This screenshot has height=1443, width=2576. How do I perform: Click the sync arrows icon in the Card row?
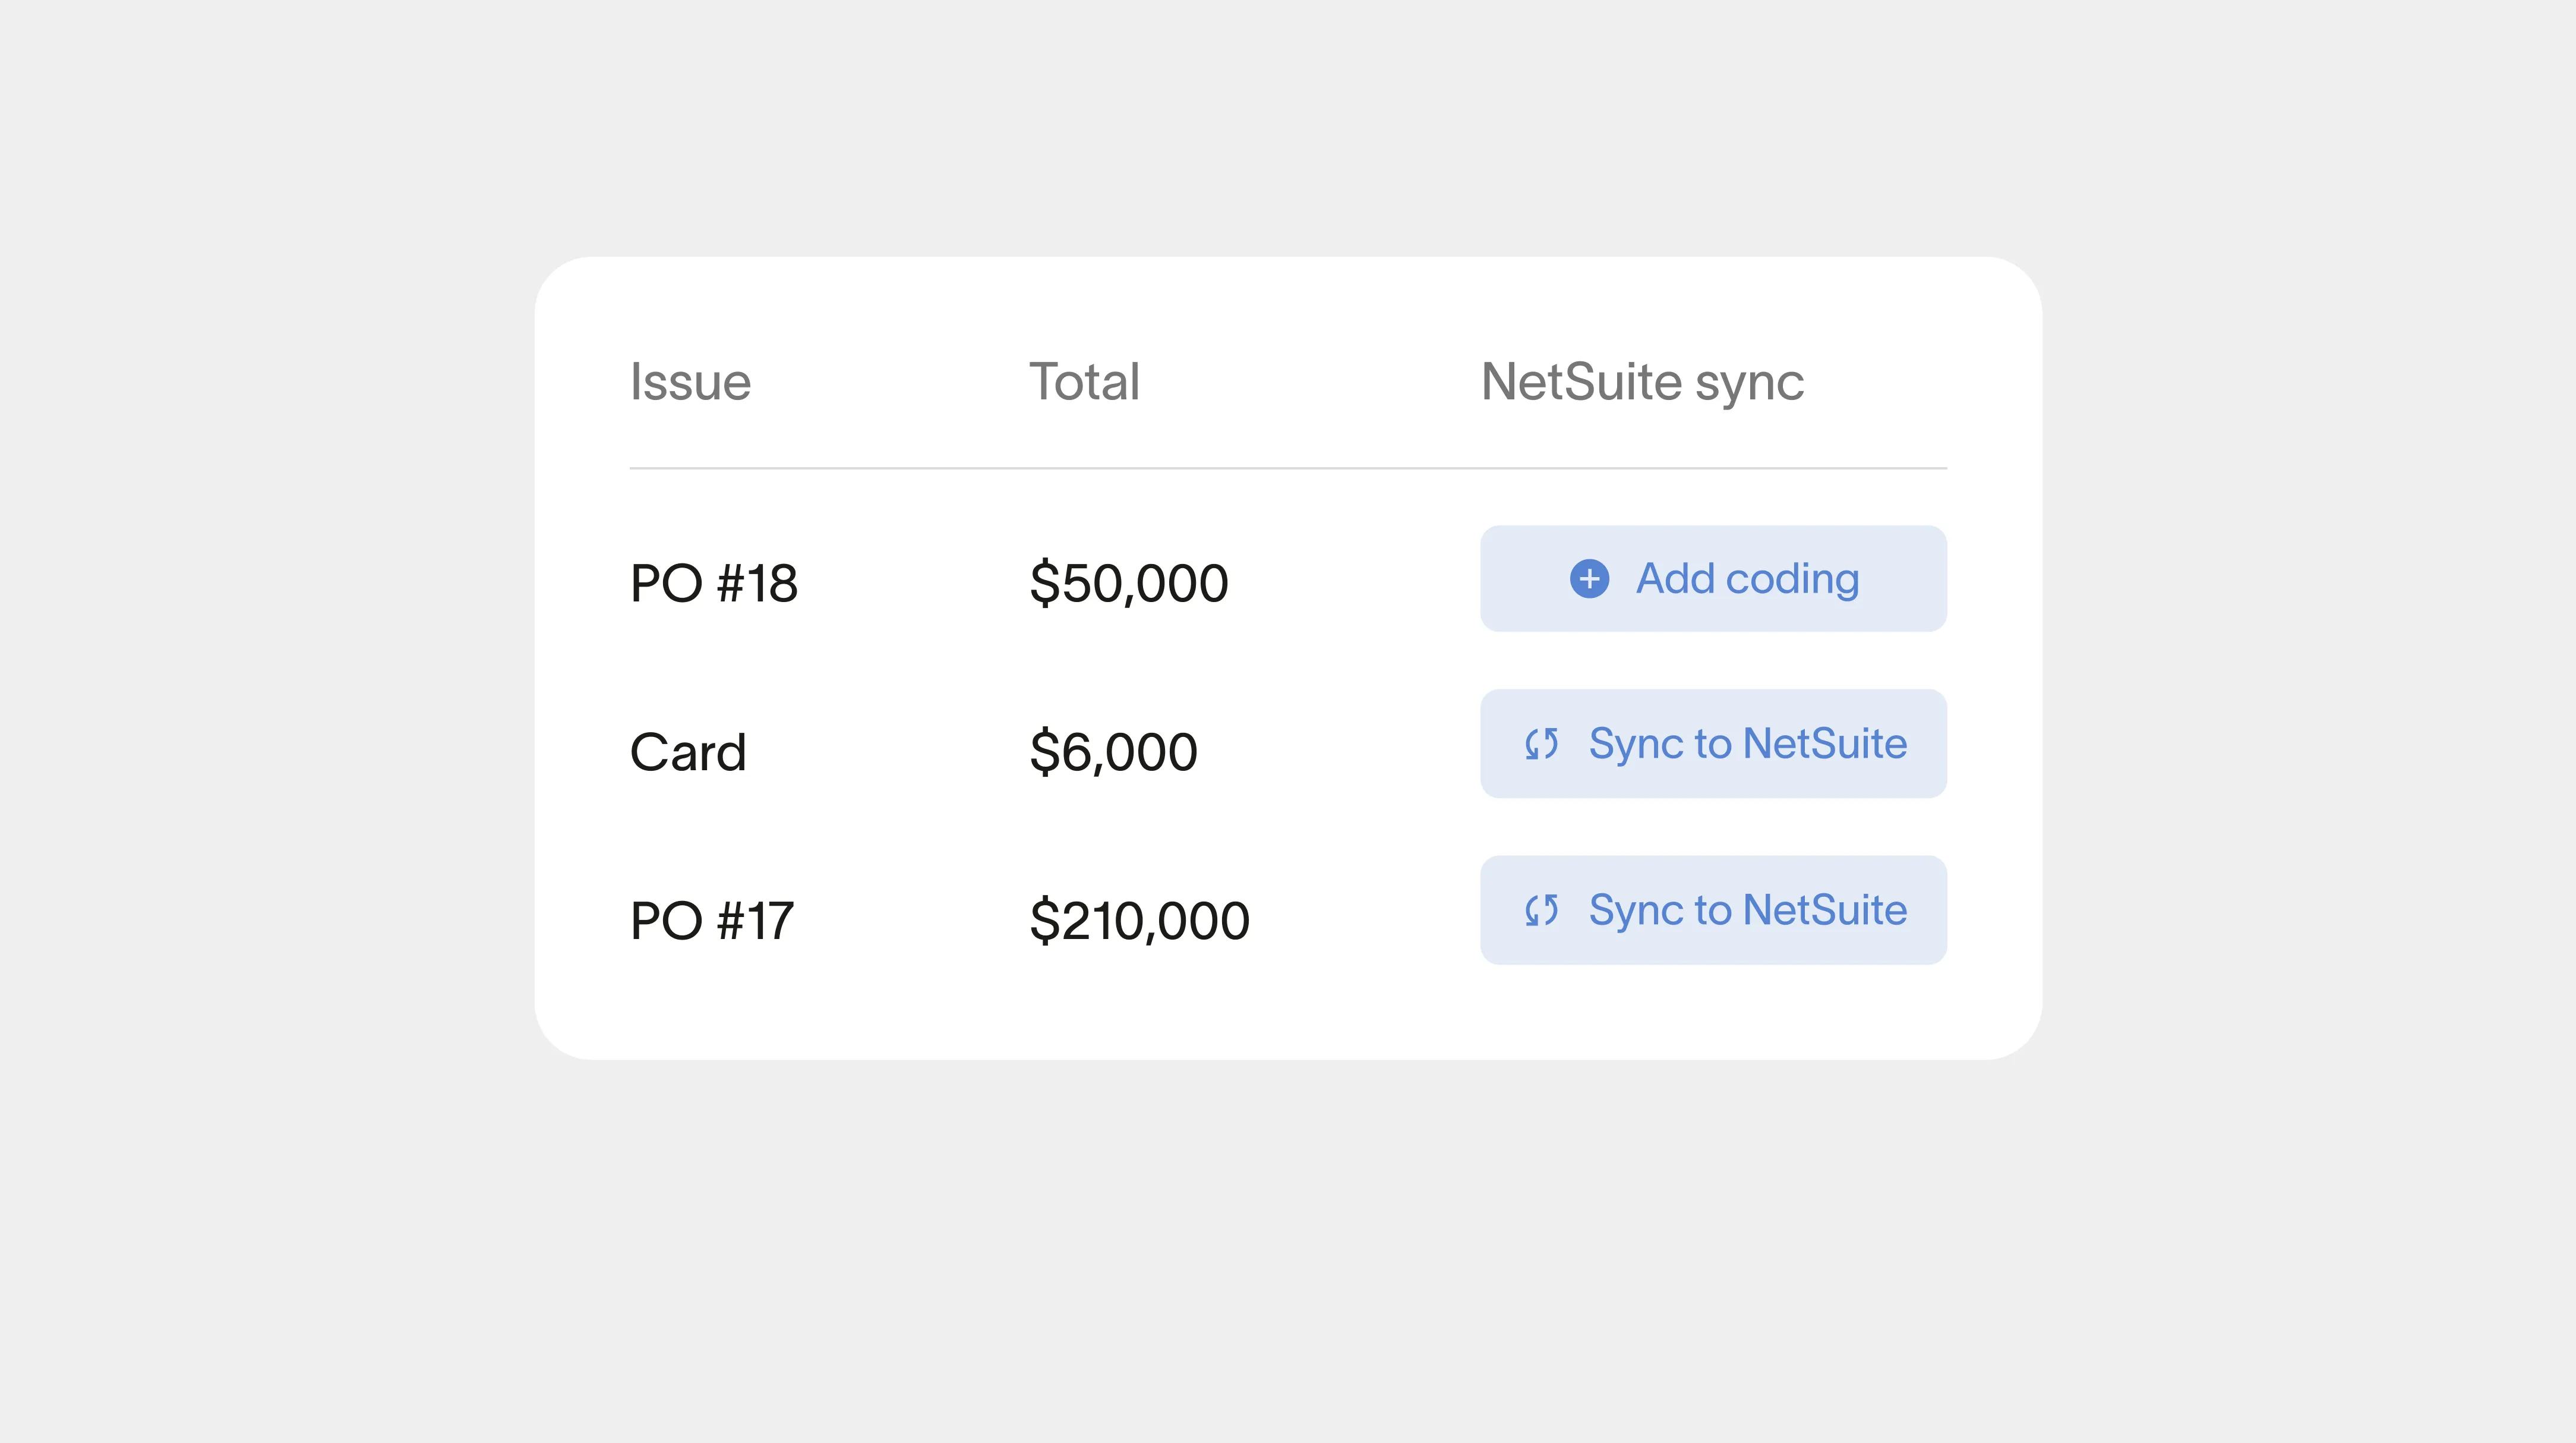[x=1541, y=743]
